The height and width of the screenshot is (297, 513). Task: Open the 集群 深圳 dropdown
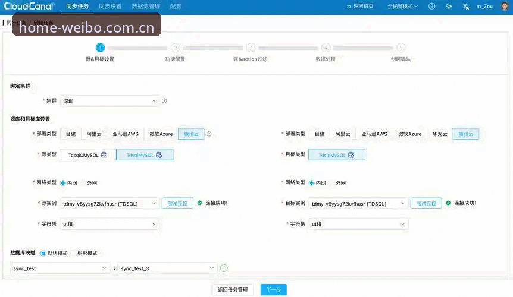coord(110,101)
